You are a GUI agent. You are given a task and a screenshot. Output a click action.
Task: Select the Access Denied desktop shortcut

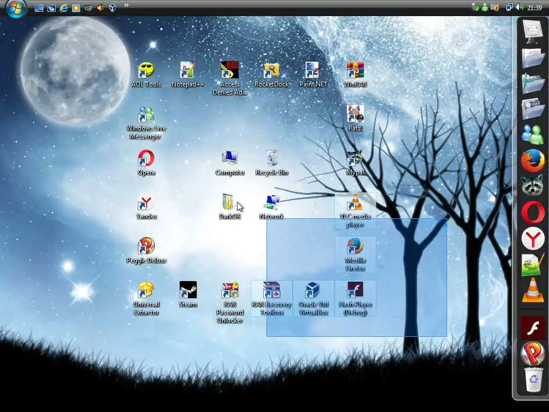coord(229,78)
